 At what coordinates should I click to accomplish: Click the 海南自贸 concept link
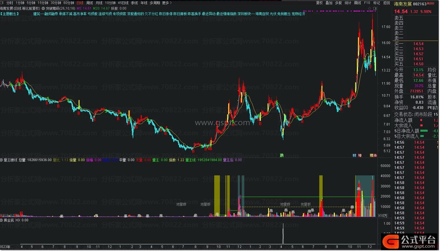click(x=262, y=14)
